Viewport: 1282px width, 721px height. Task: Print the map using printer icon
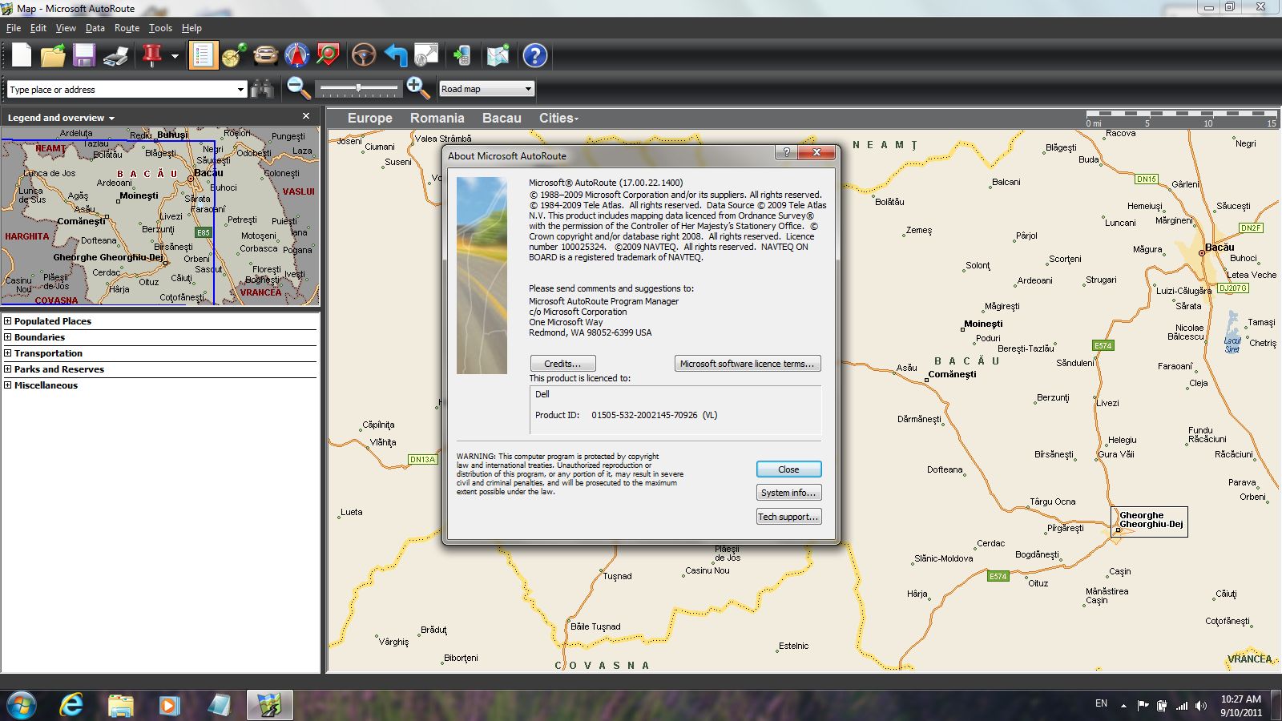coord(116,55)
